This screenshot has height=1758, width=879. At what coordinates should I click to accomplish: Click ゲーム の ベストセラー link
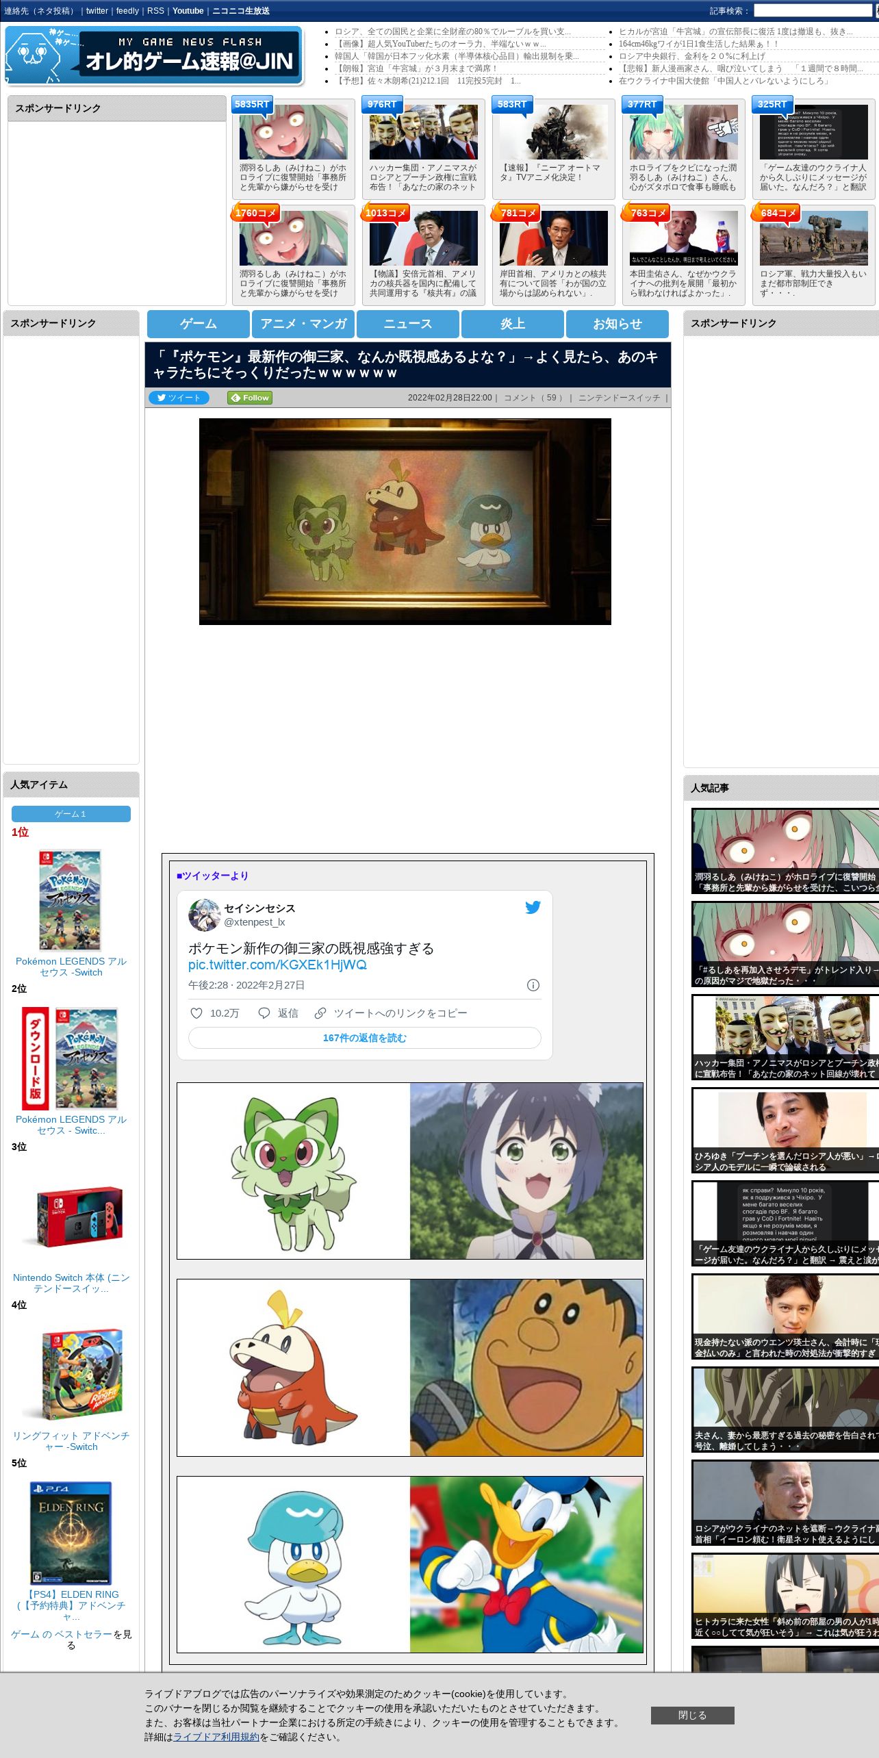tap(61, 1634)
